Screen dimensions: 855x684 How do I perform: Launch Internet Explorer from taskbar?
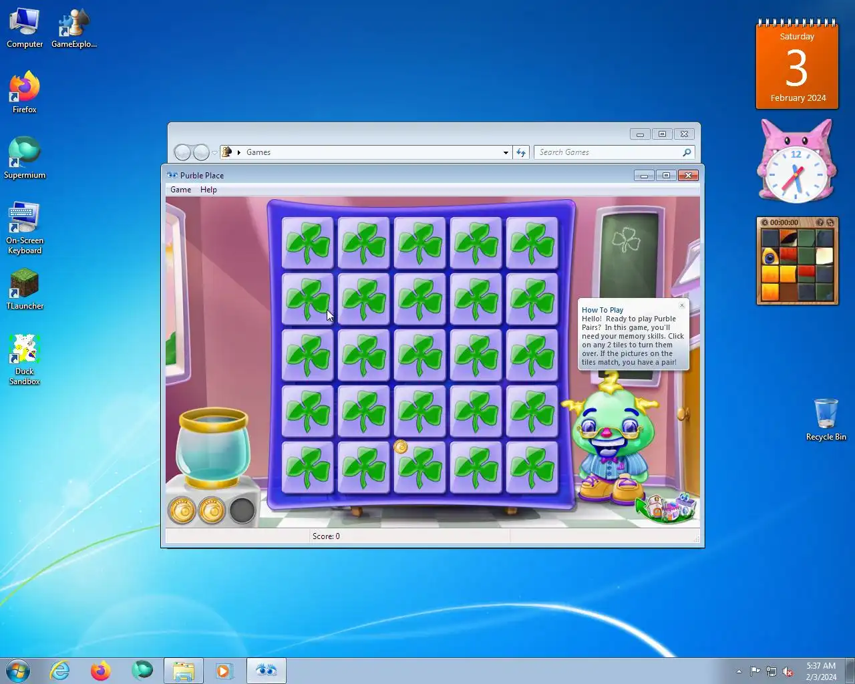click(x=60, y=670)
